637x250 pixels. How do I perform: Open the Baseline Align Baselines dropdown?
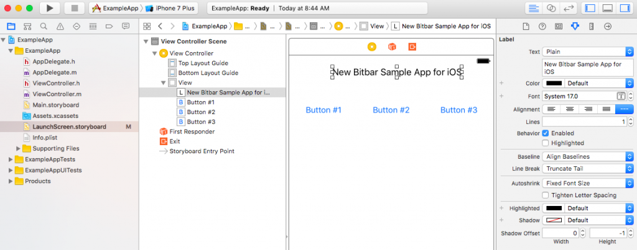[588, 156]
